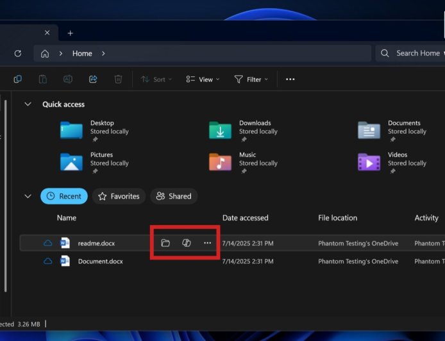Open the Music folder icon
Screen dimensions: 445x341
click(220, 162)
